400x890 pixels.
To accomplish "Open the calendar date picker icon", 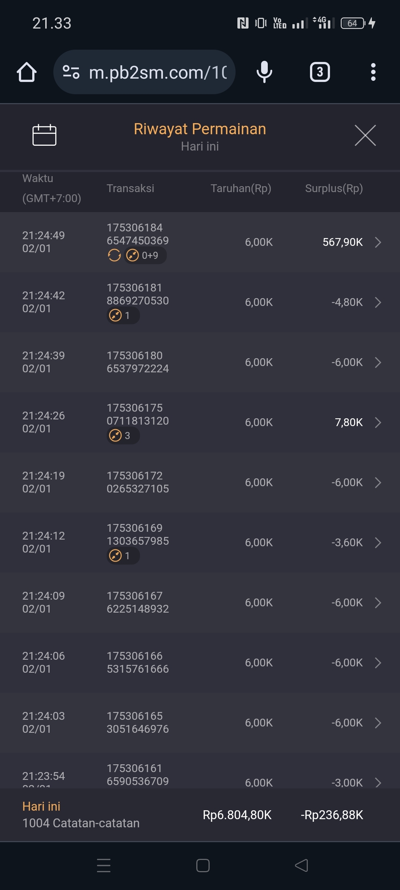I will click(x=44, y=135).
